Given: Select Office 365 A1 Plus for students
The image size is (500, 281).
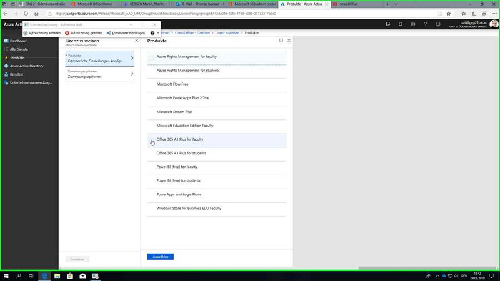Looking at the screenshot, I should pyautogui.click(x=217, y=153).
